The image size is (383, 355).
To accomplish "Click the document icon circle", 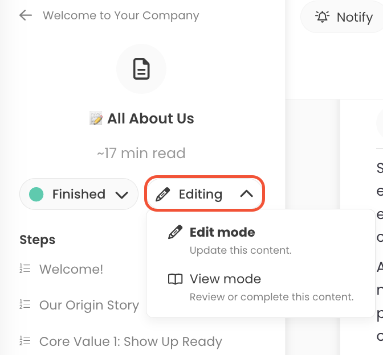I will [x=141, y=69].
